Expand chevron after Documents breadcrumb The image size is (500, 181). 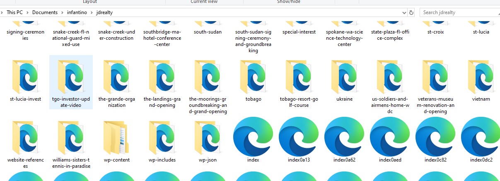[x=63, y=12]
